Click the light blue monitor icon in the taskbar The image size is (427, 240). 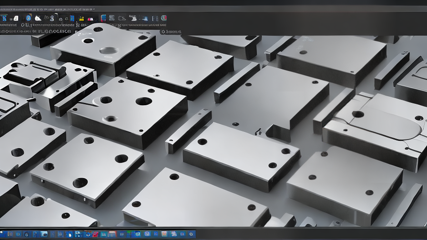pyautogui.click(x=44, y=234)
